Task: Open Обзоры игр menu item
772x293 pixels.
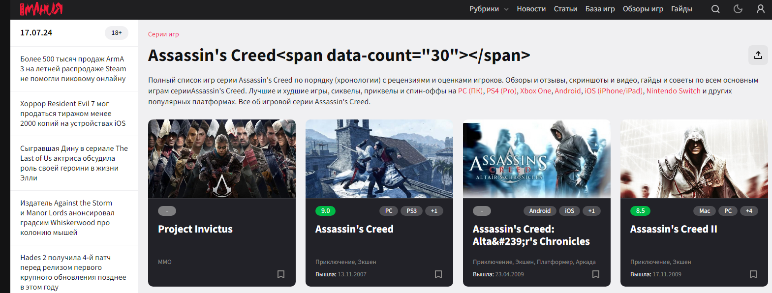Action: pos(643,9)
